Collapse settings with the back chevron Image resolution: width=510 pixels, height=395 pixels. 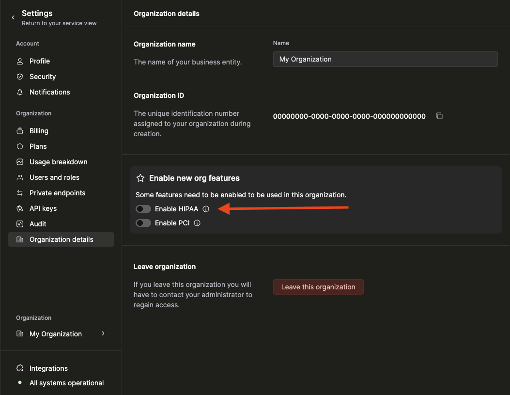pos(13,16)
